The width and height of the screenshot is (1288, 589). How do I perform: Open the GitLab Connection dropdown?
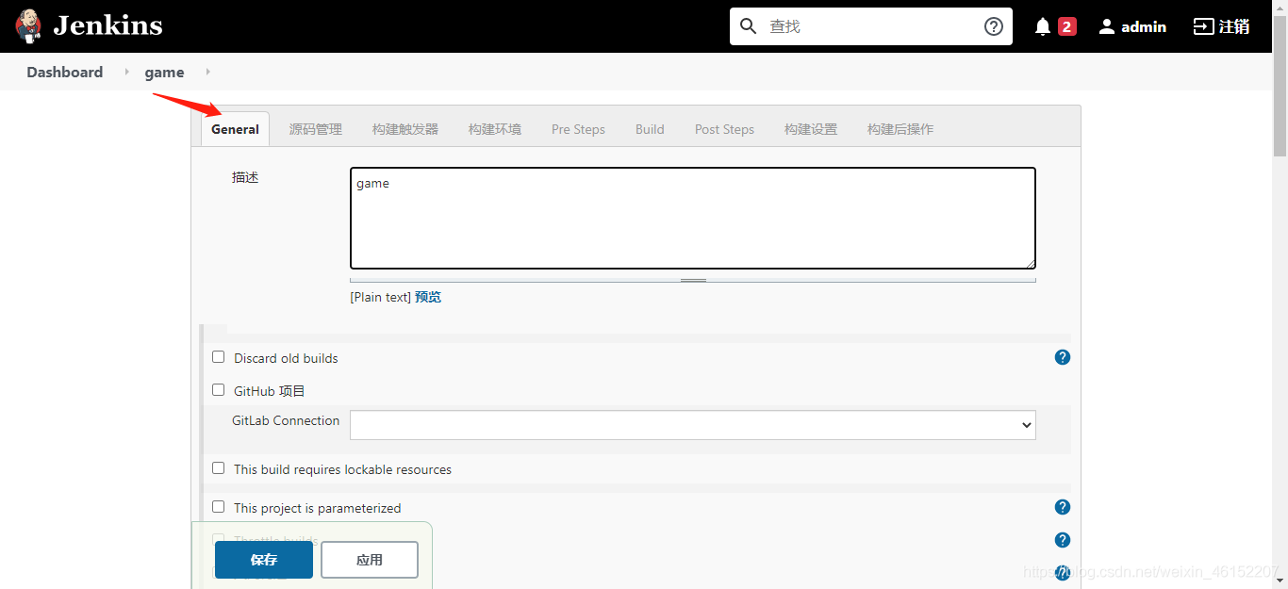coord(693,425)
